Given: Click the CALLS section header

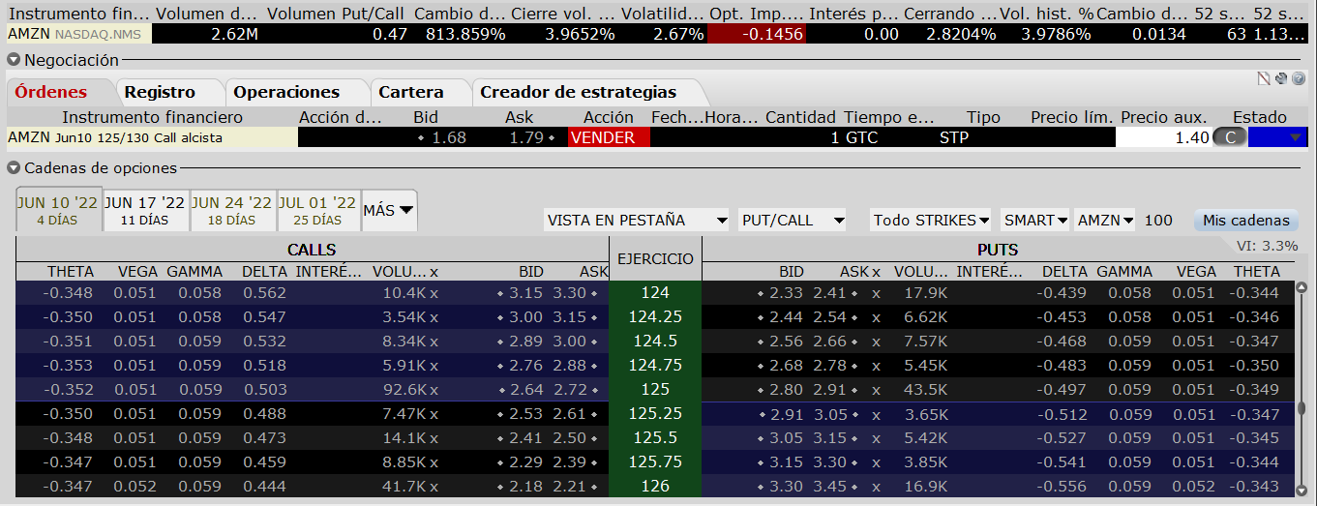Looking at the screenshot, I should pos(313,251).
